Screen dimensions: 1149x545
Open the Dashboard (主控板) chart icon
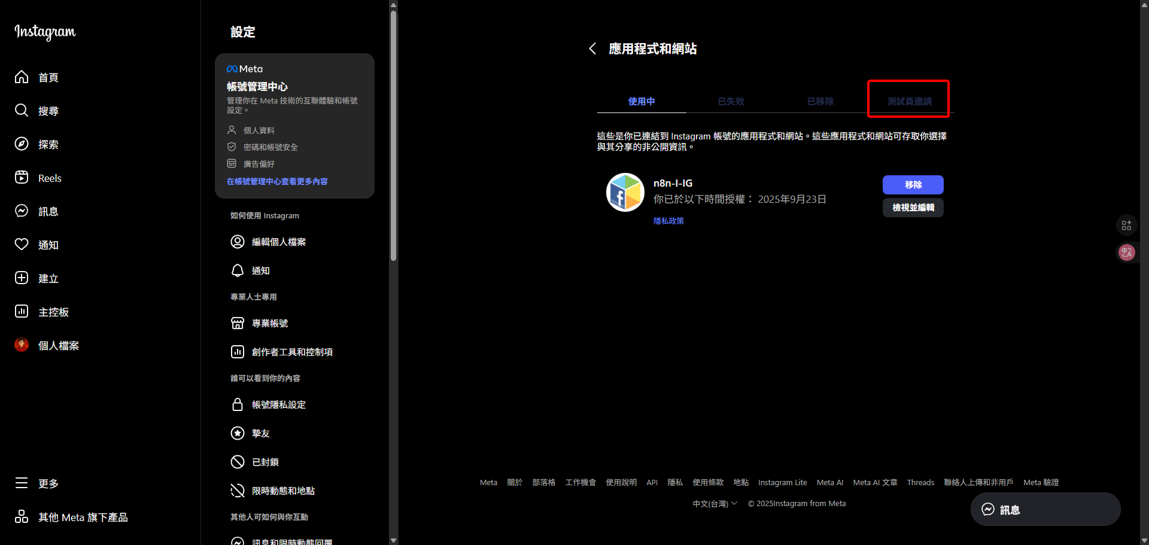[x=22, y=311]
